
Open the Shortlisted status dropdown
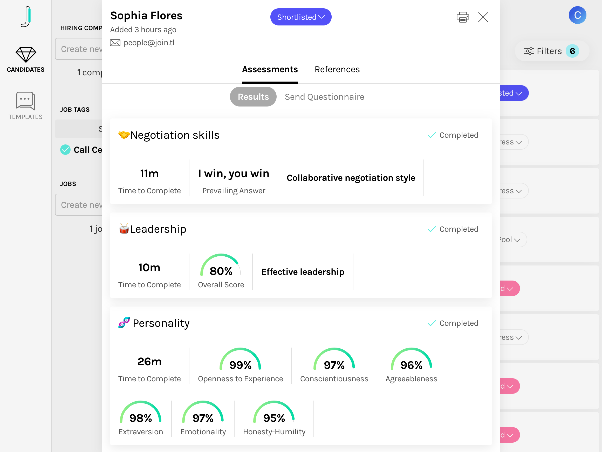pos(301,17)
